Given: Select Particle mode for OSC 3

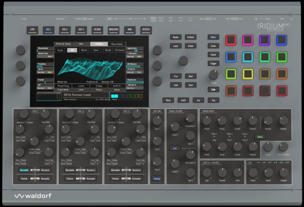Looking at the screenshot, I should point(115,178).
